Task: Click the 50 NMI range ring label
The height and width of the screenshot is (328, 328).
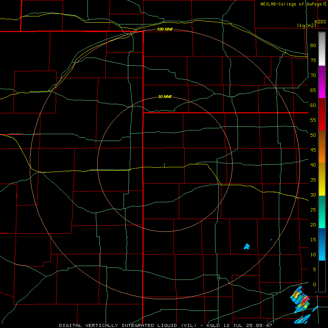Action: tap(165, 97)
